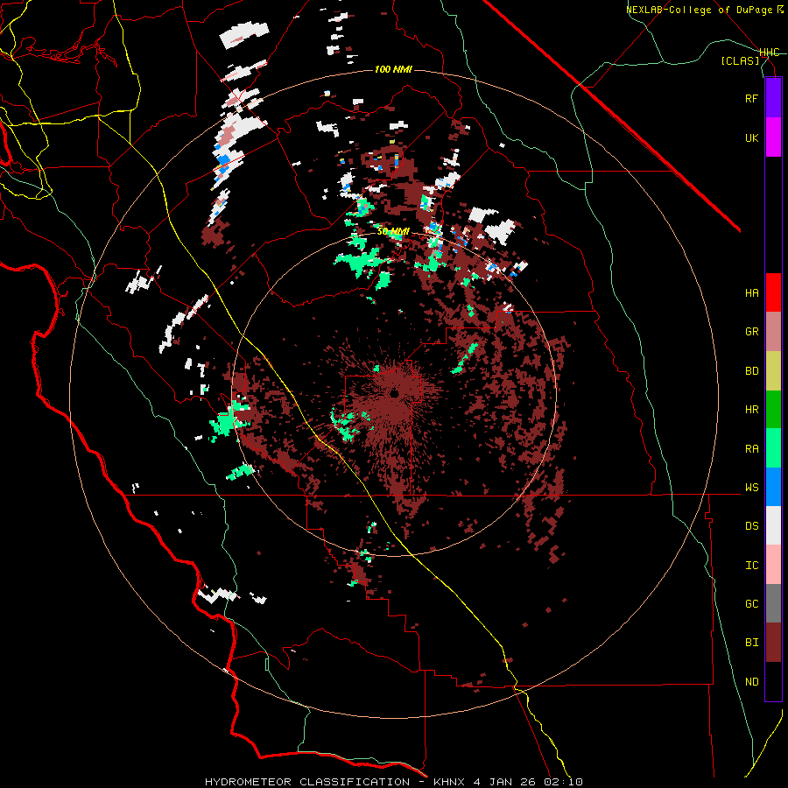
Task: Click the HHC product code label
Action: pyautogui.click(x=770, y=53)
